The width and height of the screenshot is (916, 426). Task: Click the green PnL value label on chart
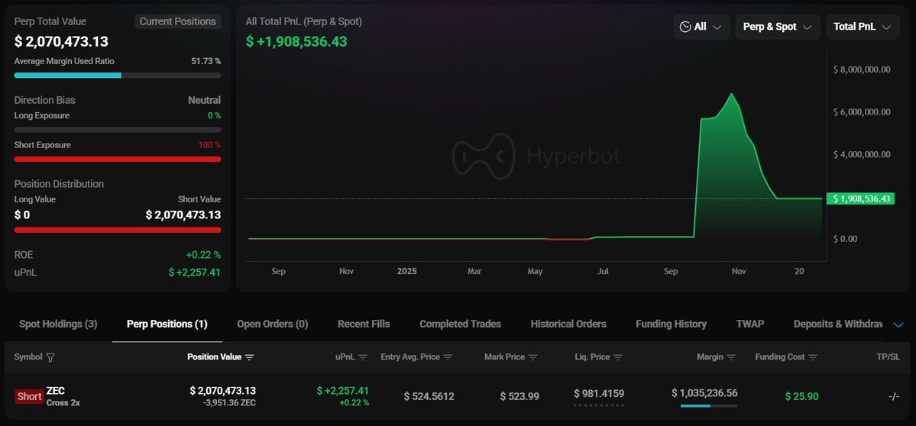(x=862, y=198)
